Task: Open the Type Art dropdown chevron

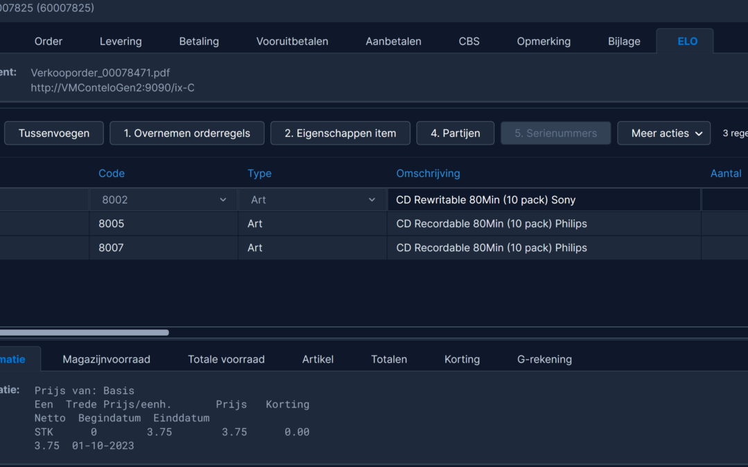Action: point(372,200)
